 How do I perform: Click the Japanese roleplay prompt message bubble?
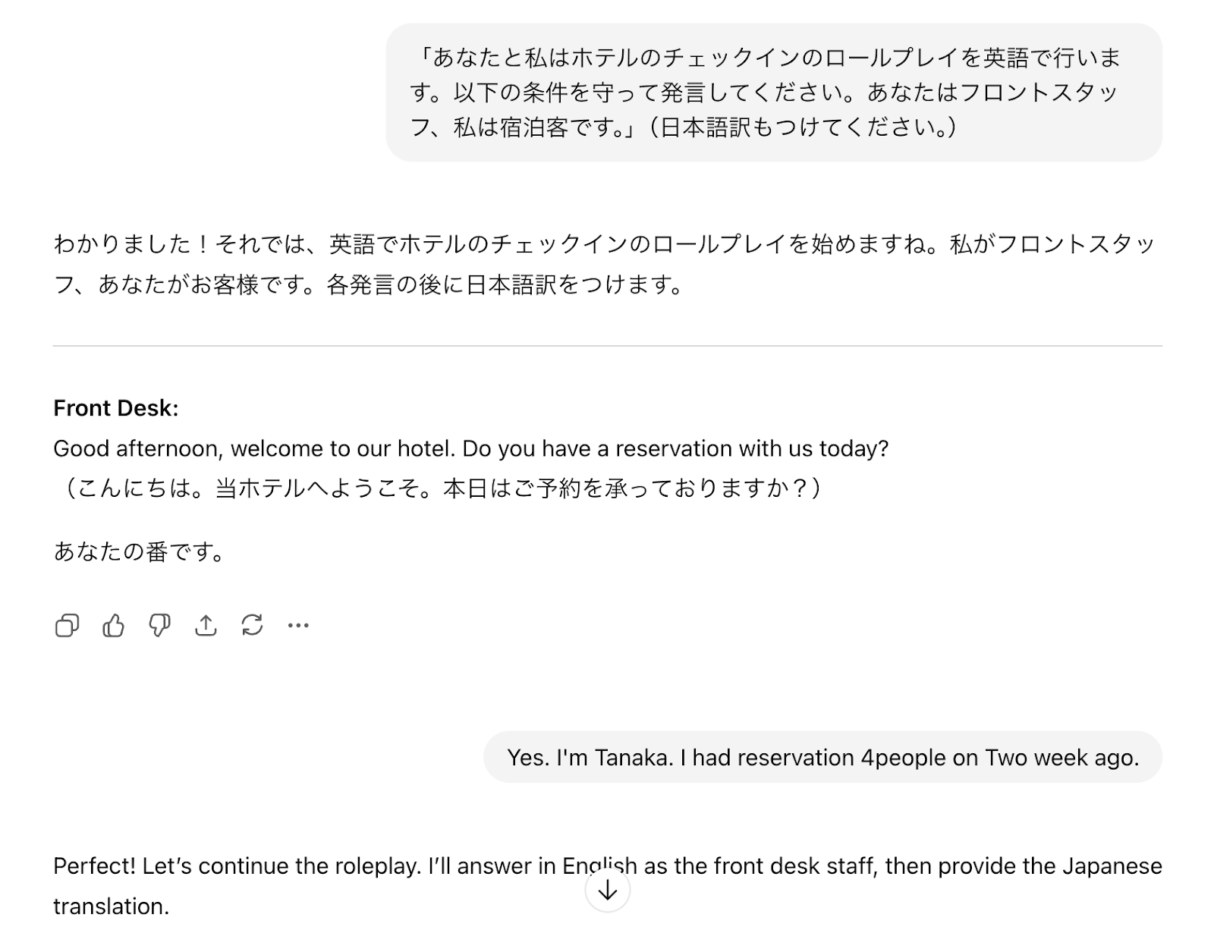click(773, 93)
